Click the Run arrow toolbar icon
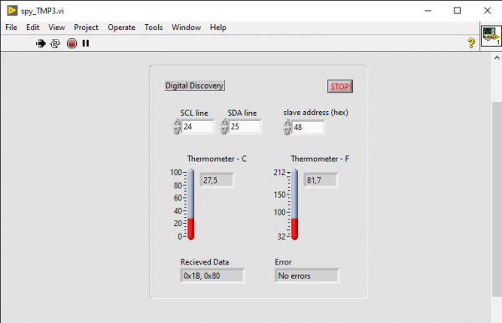The width and height of the screenshot is (502, 323). [41, 43]
